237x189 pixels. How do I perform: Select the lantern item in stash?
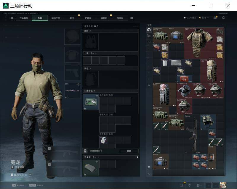tap(212, 157)
